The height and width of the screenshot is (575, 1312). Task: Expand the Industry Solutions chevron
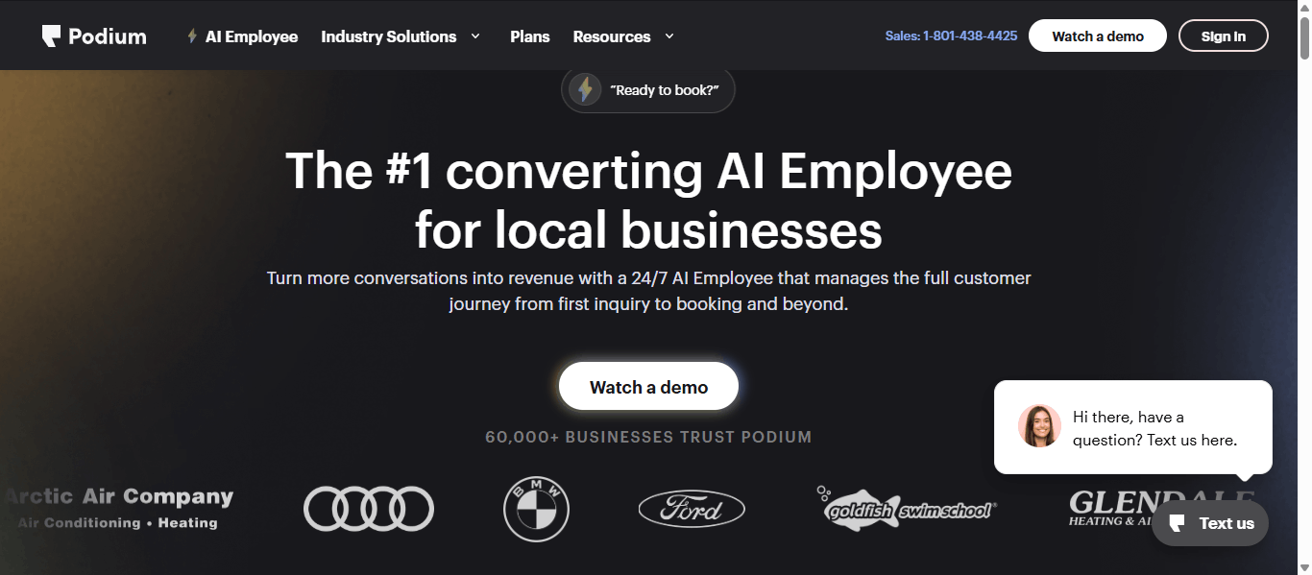tap(474, 36)
